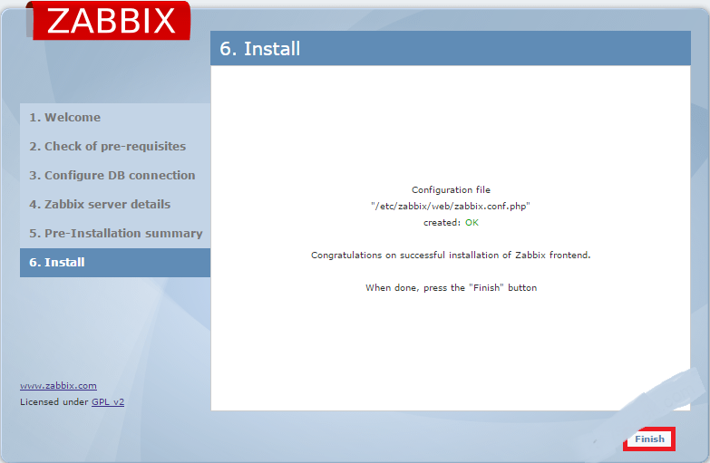Select the 5. Pre-Installation summary step
The width and height of the screenshot is (710, 463).
(x=115, y=233)
